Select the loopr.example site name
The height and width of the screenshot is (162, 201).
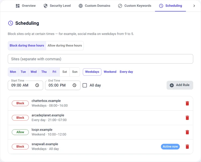pos(42,129)
